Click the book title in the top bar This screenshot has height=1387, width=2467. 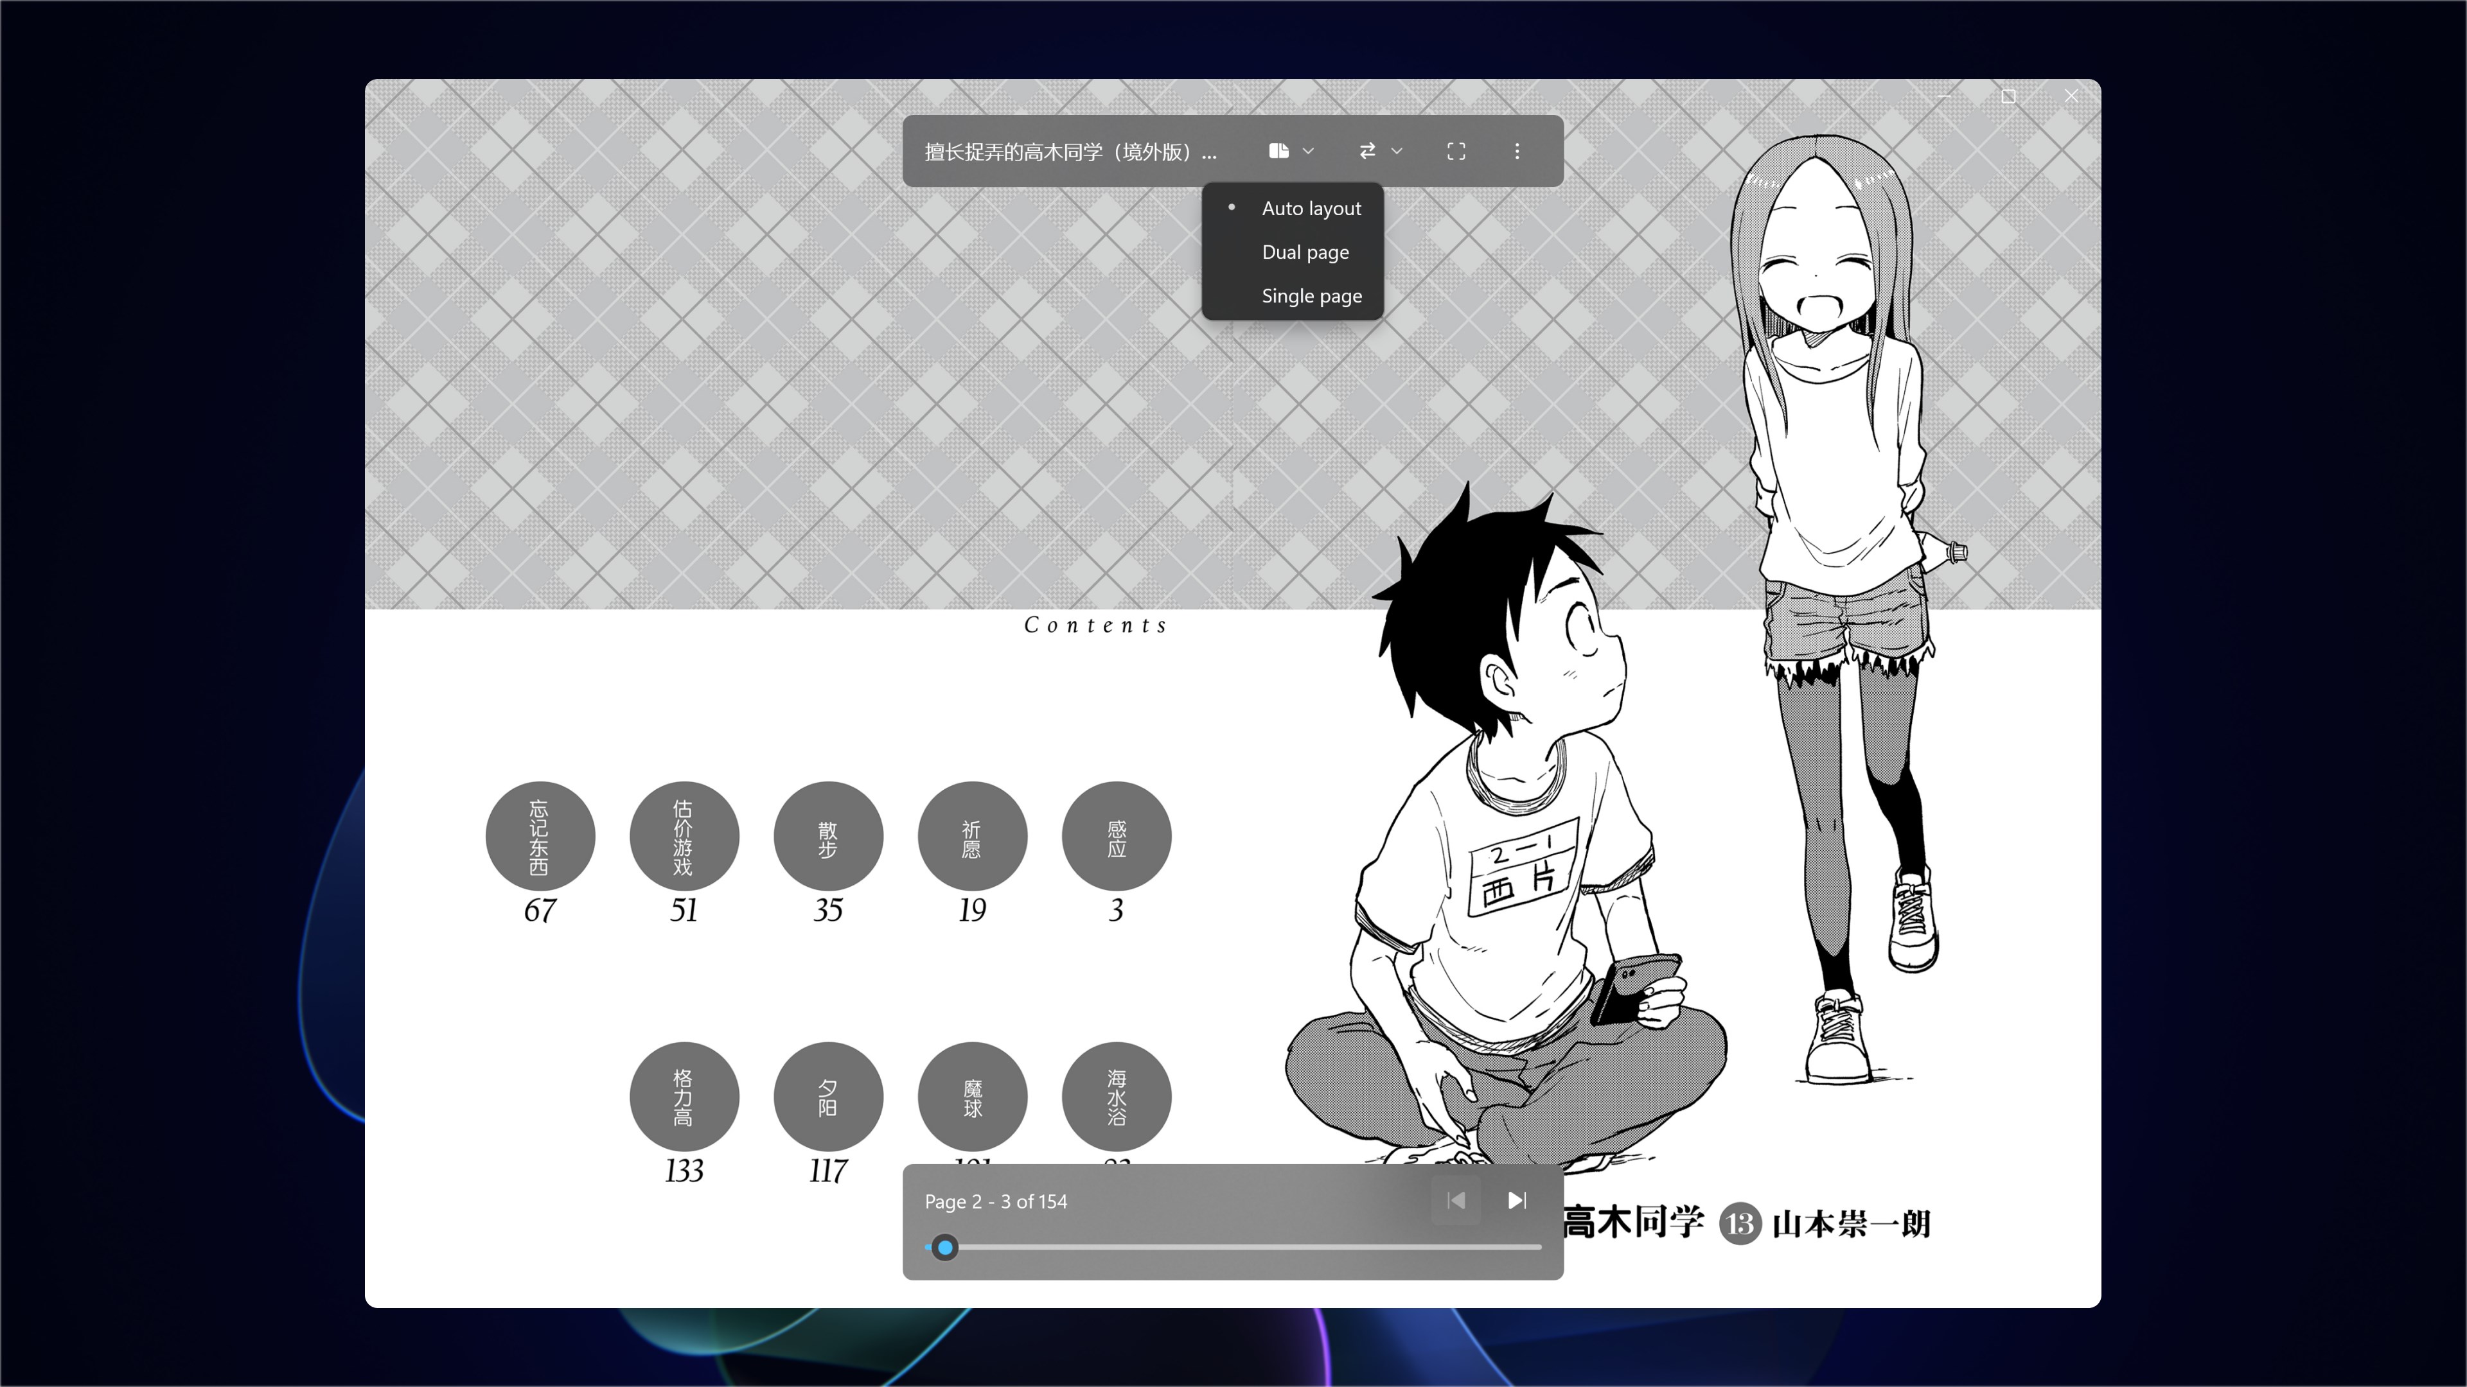coord(1058,152)
